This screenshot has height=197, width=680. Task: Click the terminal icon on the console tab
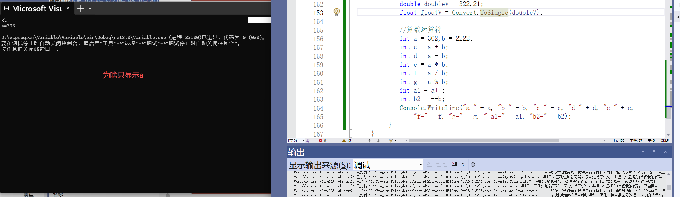coord(6,9)
